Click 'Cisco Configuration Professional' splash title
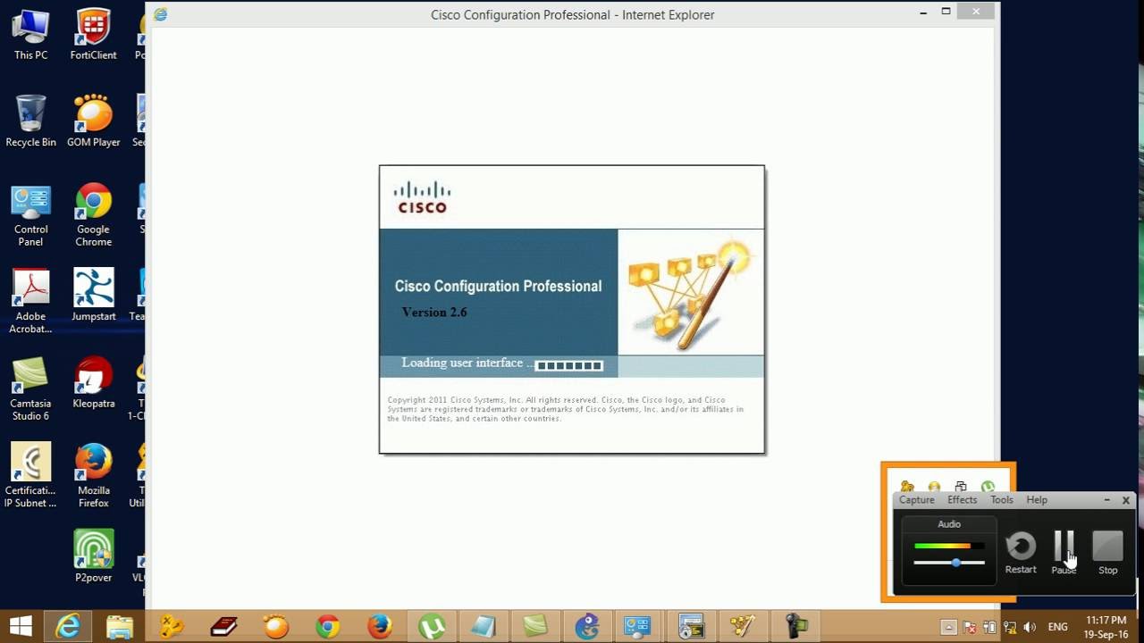Screen dimensions: 1144x643 (x=498, y=287)
